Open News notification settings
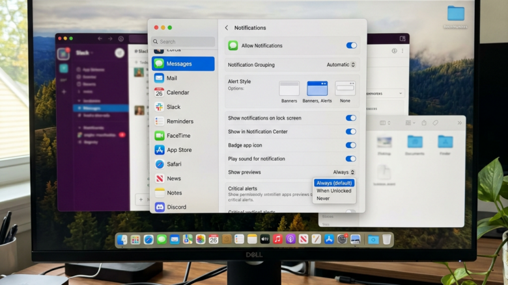 click(183, 178)
